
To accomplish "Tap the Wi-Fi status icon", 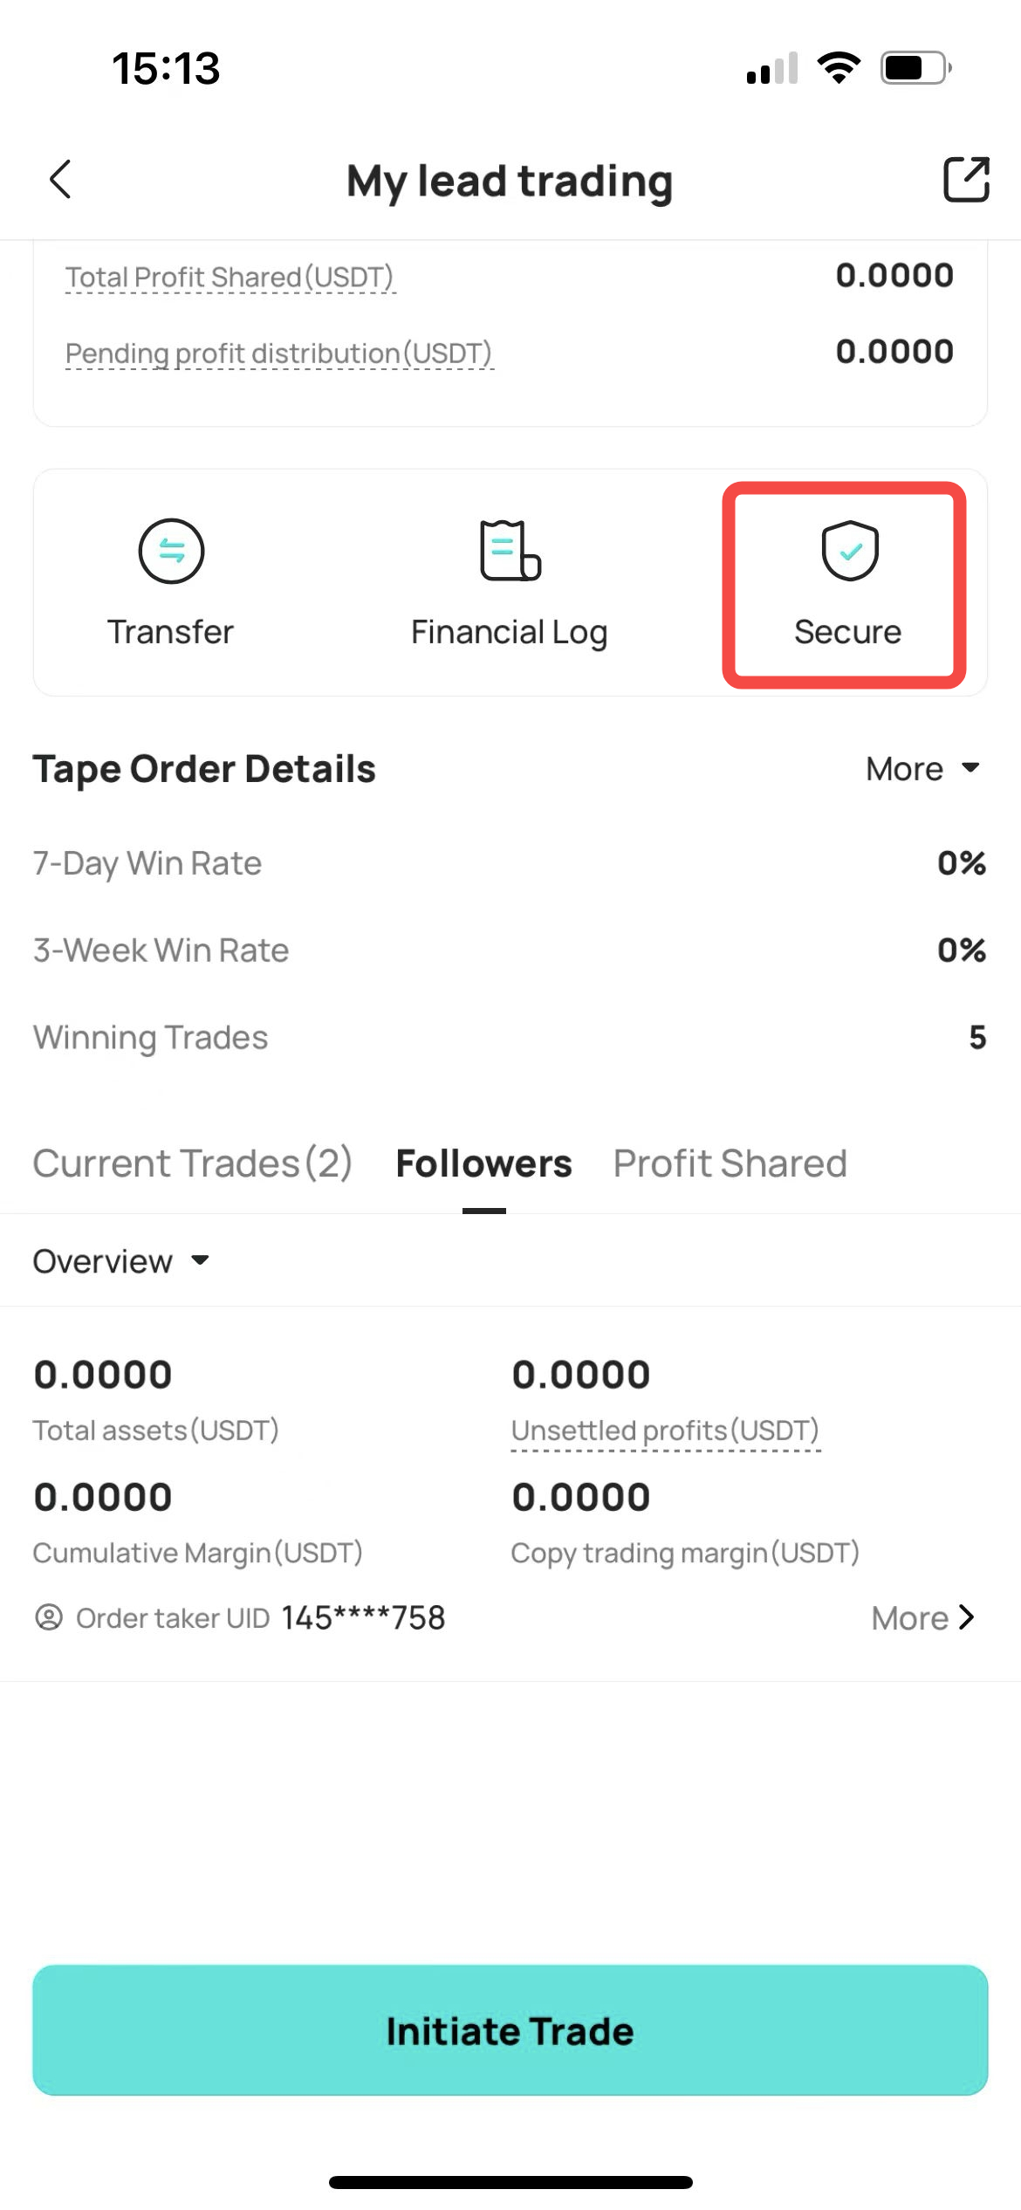I will point(839,68).
